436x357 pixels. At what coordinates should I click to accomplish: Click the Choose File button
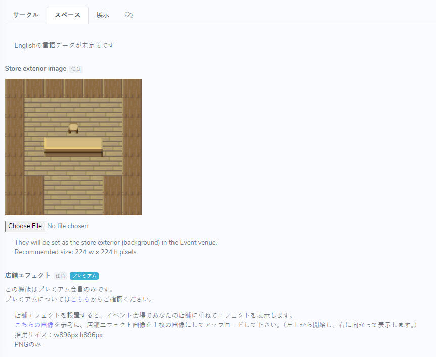[x=25, y=226]
